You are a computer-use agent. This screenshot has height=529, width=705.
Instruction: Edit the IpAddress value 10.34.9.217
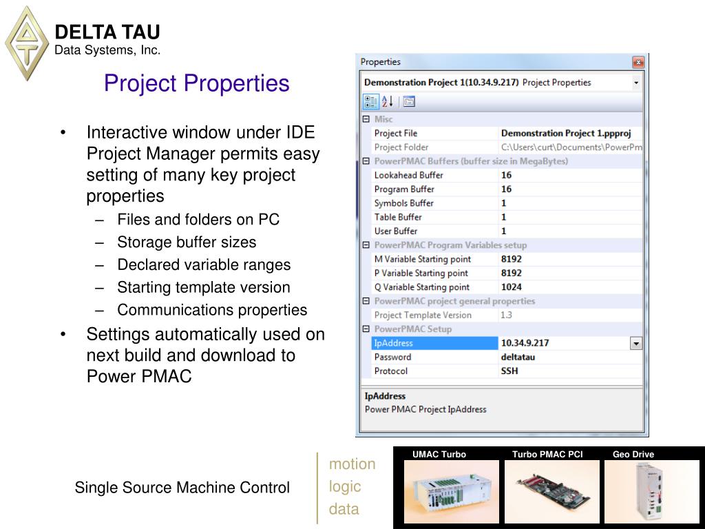pos(525,343)
